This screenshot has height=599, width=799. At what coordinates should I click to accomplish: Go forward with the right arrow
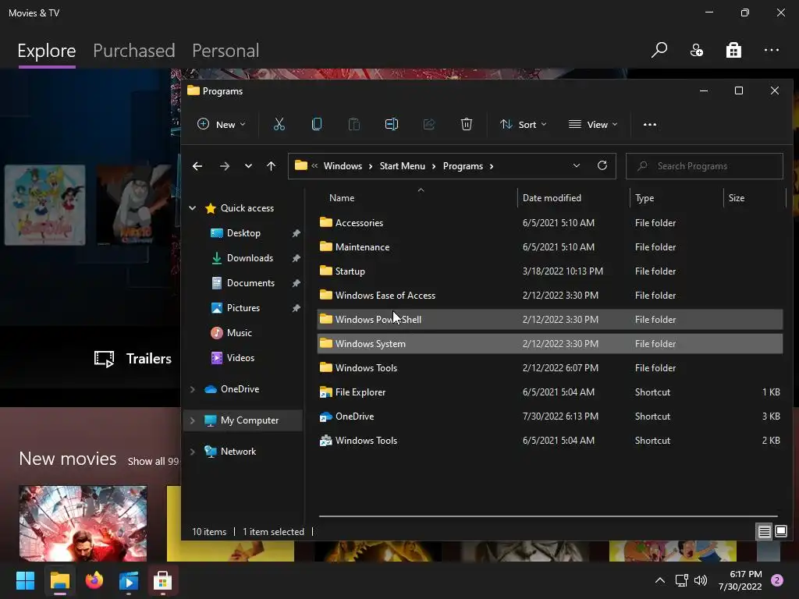tap(224, 166)
